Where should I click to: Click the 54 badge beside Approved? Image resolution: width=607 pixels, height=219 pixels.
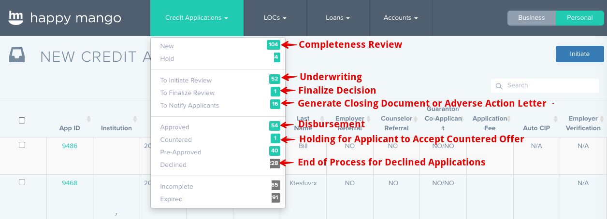(275, 126)
